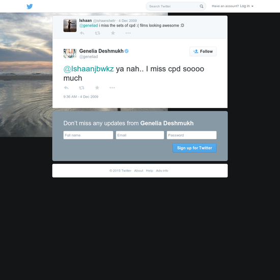
Task: Click the Full name input field
Action: [x=88, y=135]
